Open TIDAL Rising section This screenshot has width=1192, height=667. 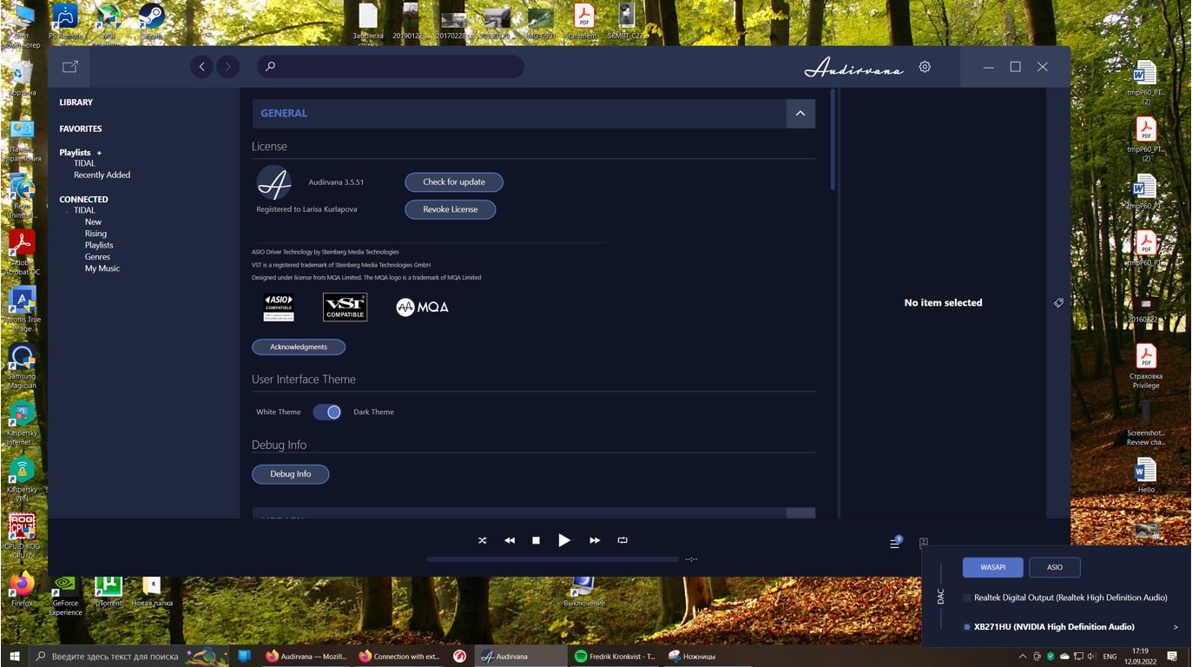[95, 234]
